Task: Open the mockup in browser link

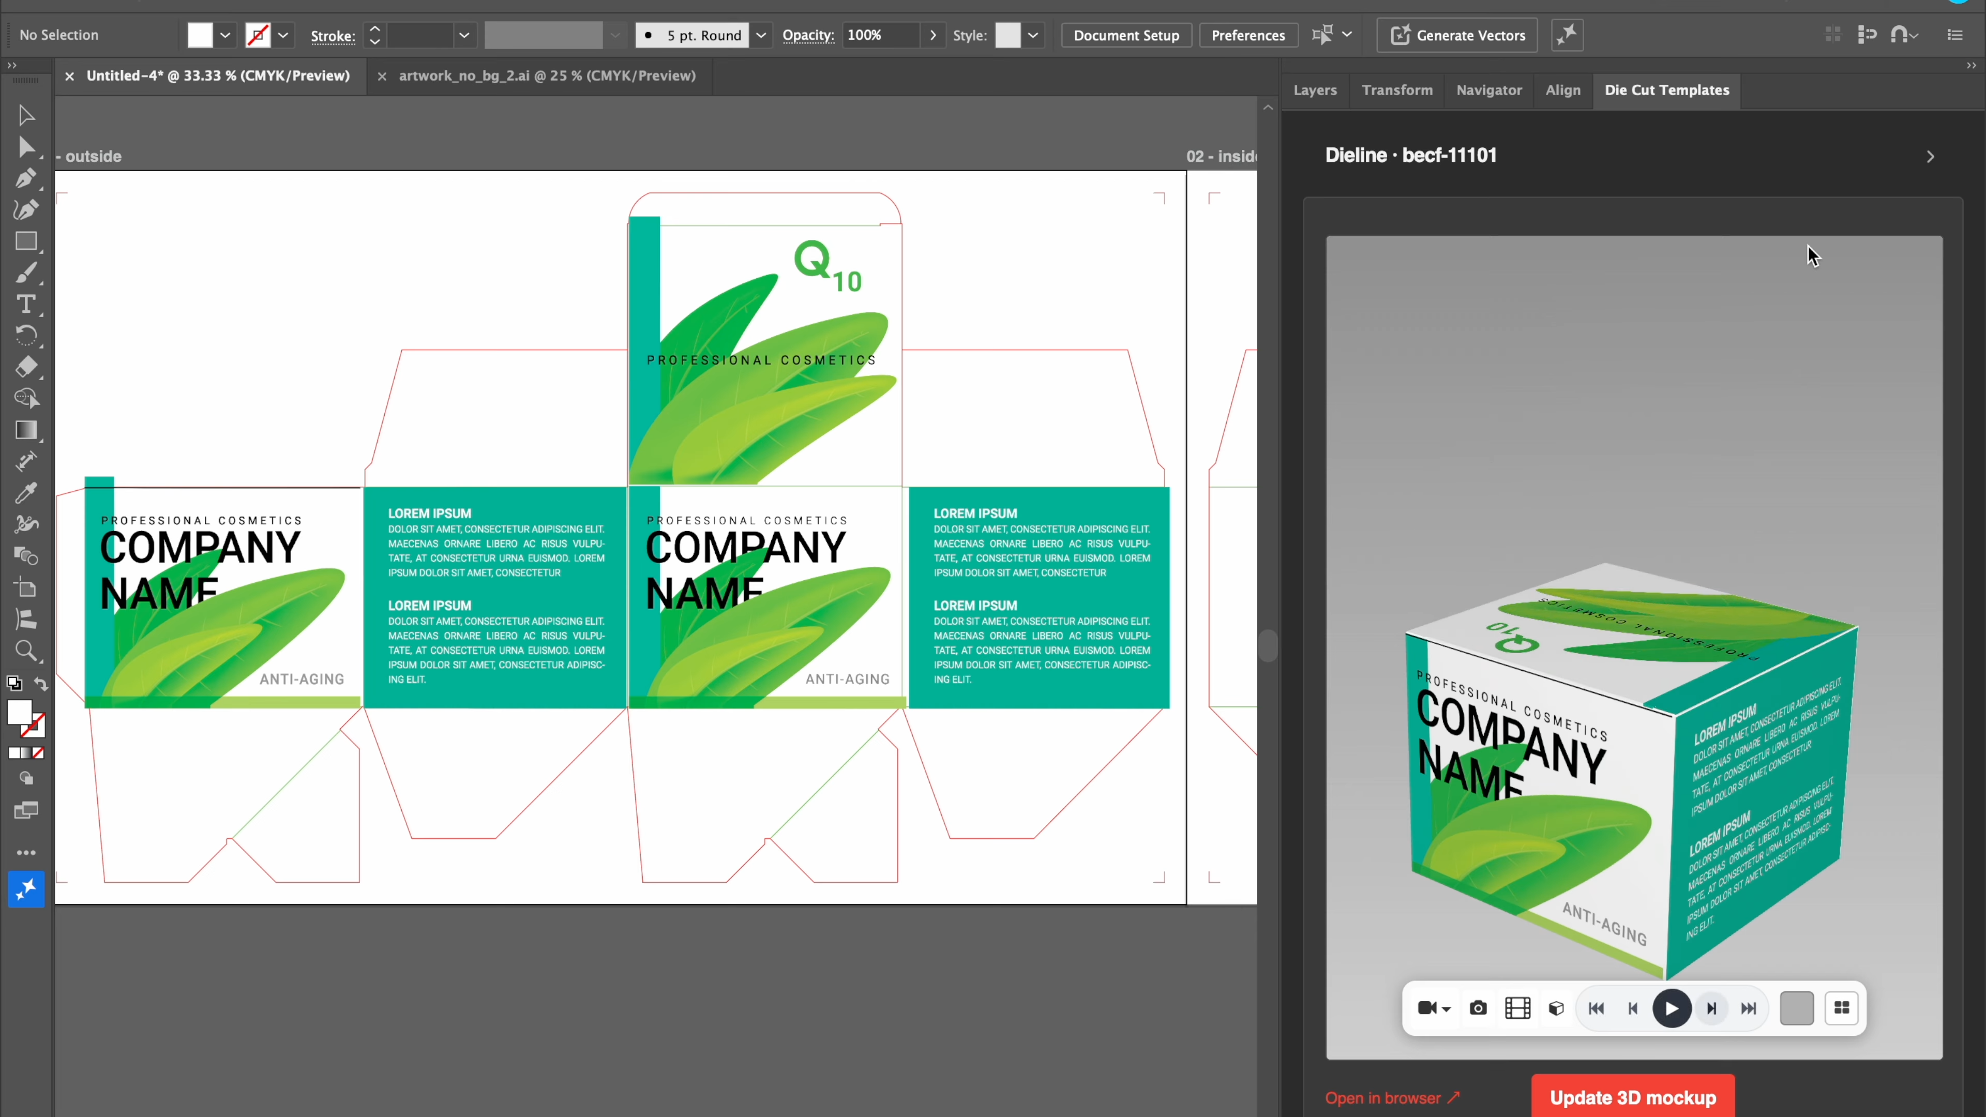Action: pos(1392,1098)
